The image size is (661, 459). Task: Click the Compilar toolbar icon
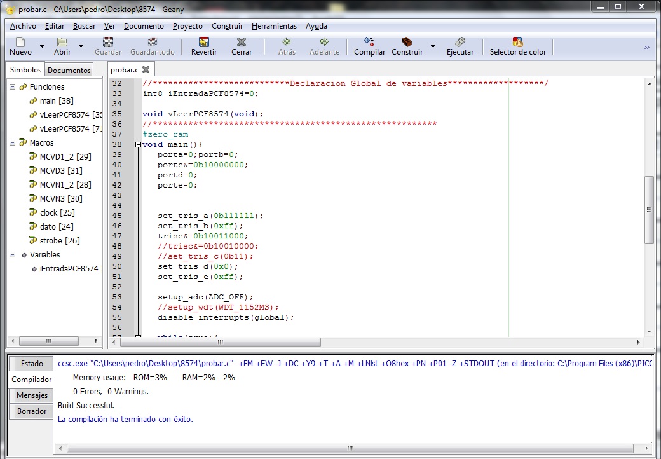(x=369, y=41)
